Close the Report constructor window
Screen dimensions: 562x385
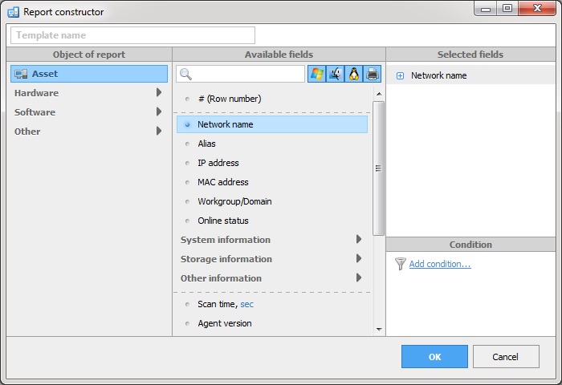(x=537, y=9)
